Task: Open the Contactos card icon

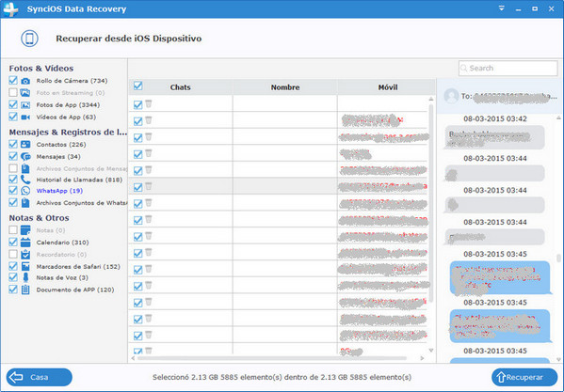Action: (x=25, y=145)
